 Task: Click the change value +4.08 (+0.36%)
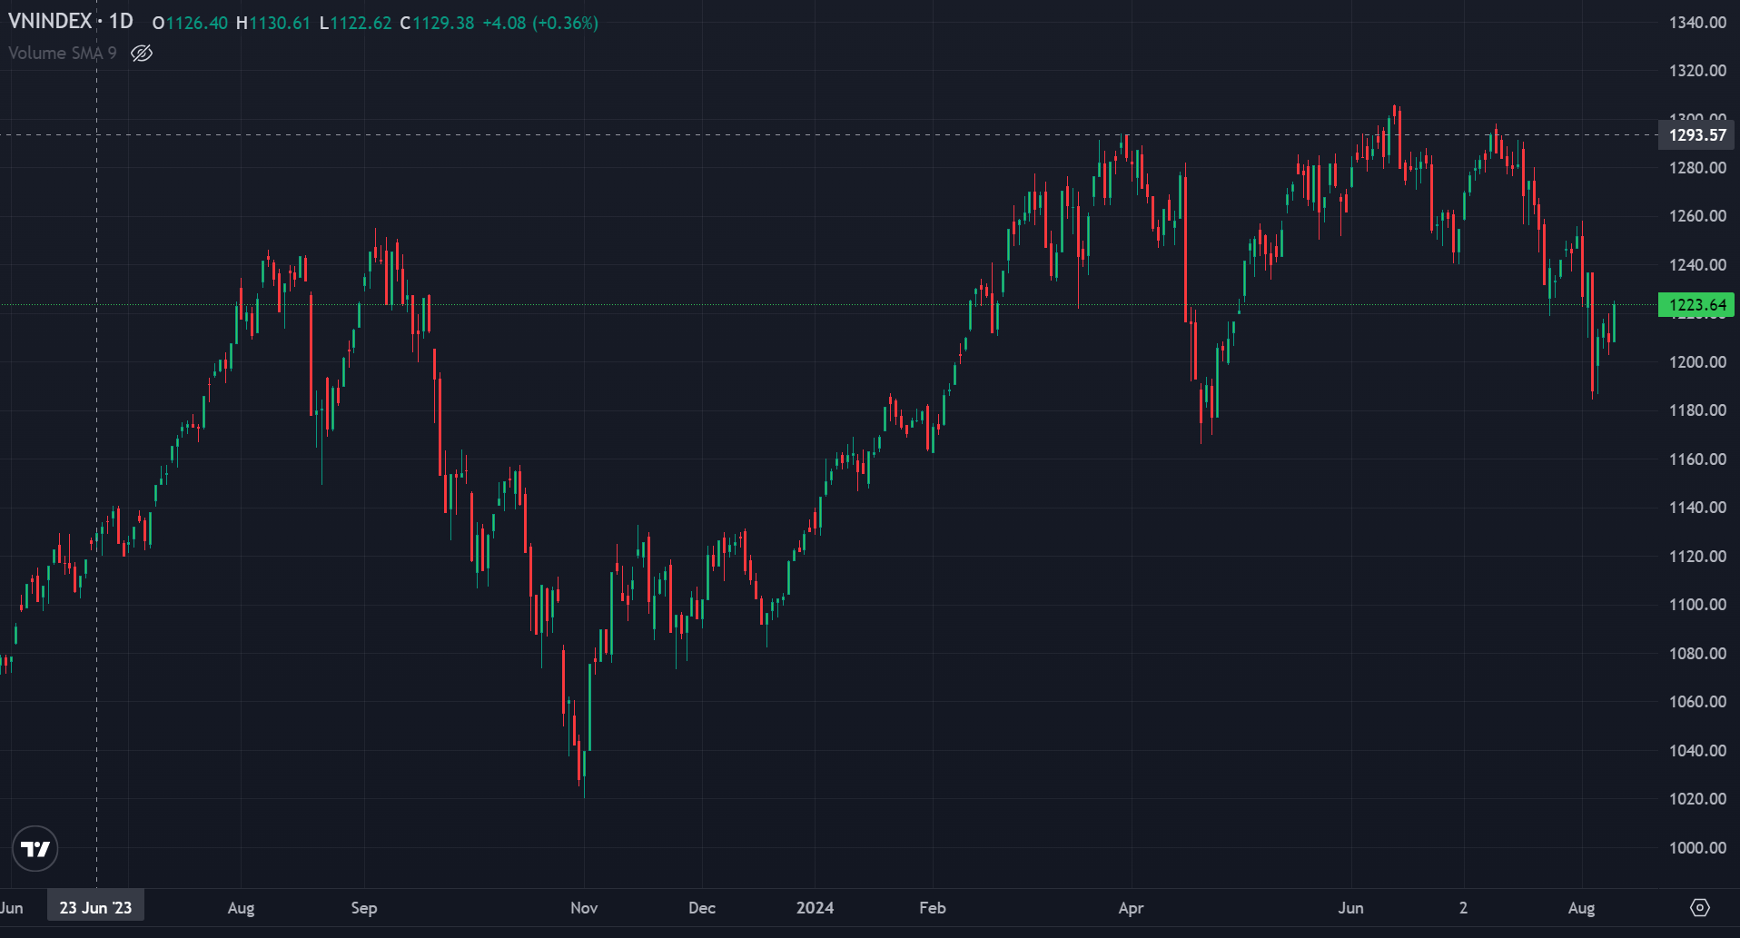click(x=540, y=24)
